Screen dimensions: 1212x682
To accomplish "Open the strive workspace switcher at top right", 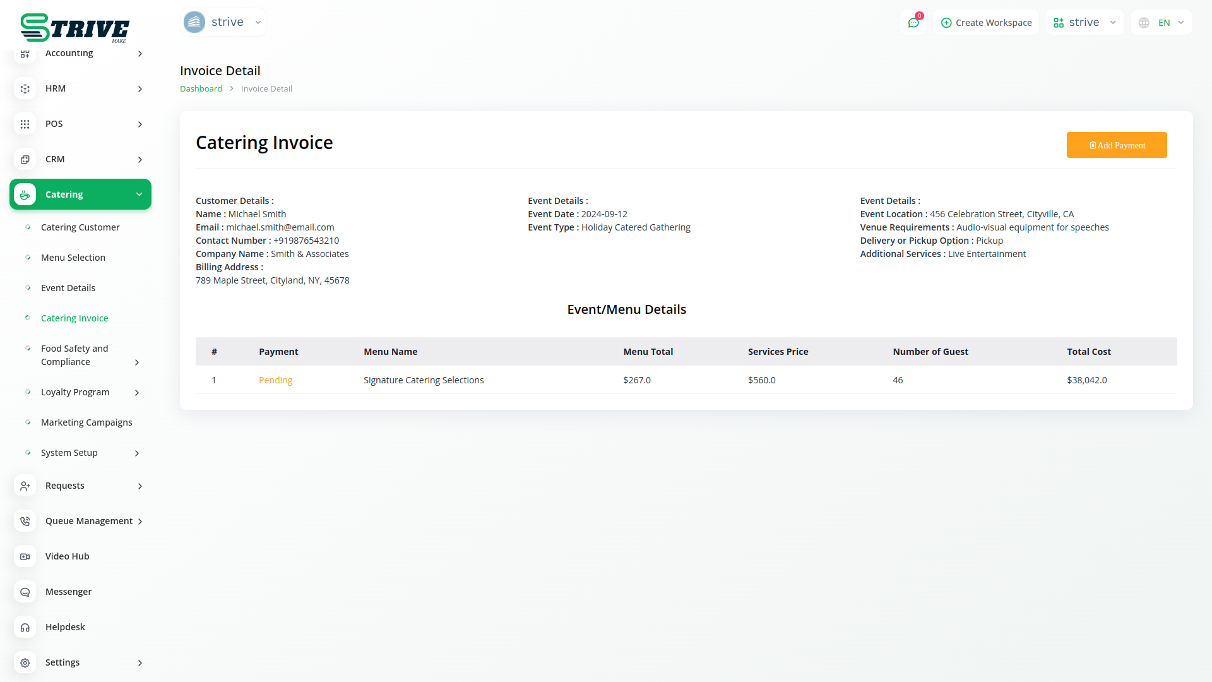I will [x=1084, y=23].
